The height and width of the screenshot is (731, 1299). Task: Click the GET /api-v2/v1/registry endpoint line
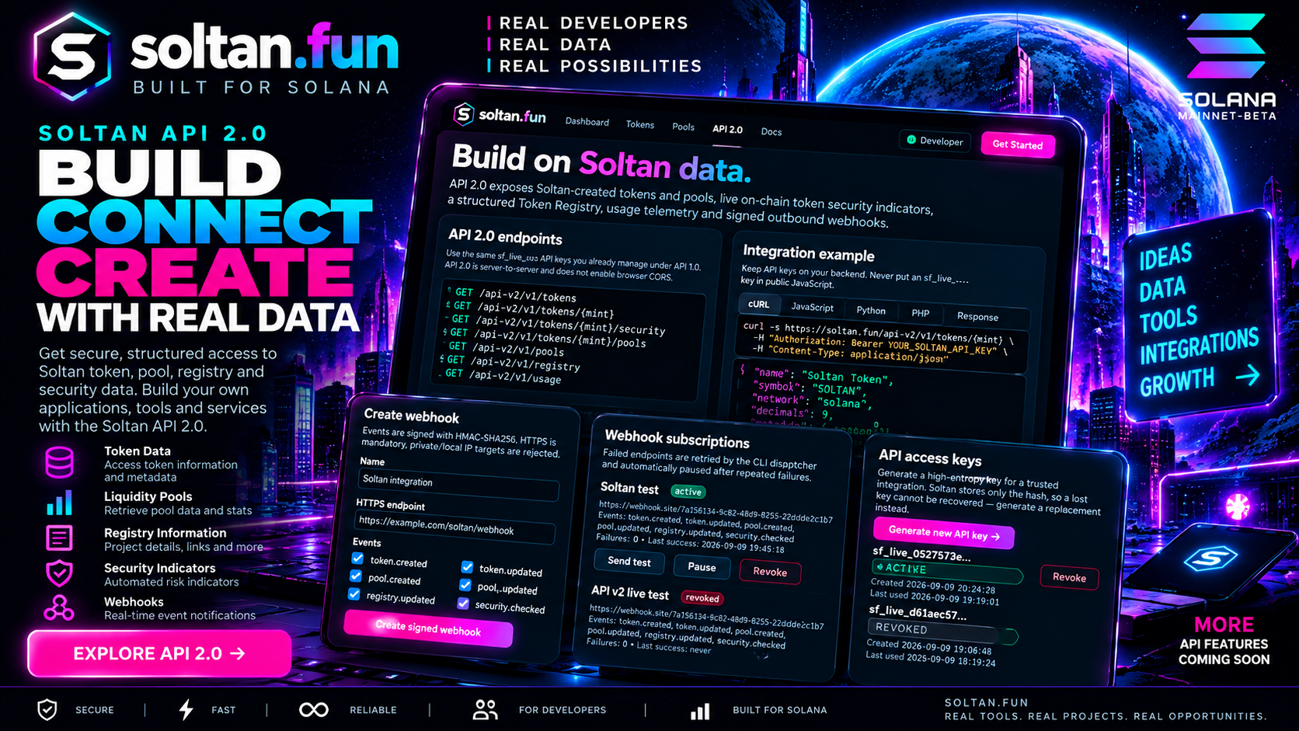coord(514,363)
